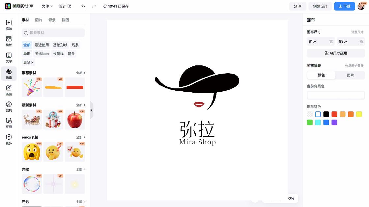Viewport: 369px width, 207px height.
Task: Select the 元素 (Elements) sidebar tool
Action: pos(9,74)
